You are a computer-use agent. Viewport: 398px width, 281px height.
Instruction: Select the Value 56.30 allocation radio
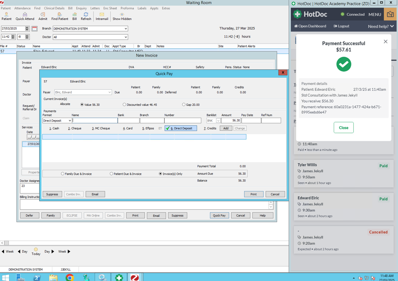click(x=82, y=105)
